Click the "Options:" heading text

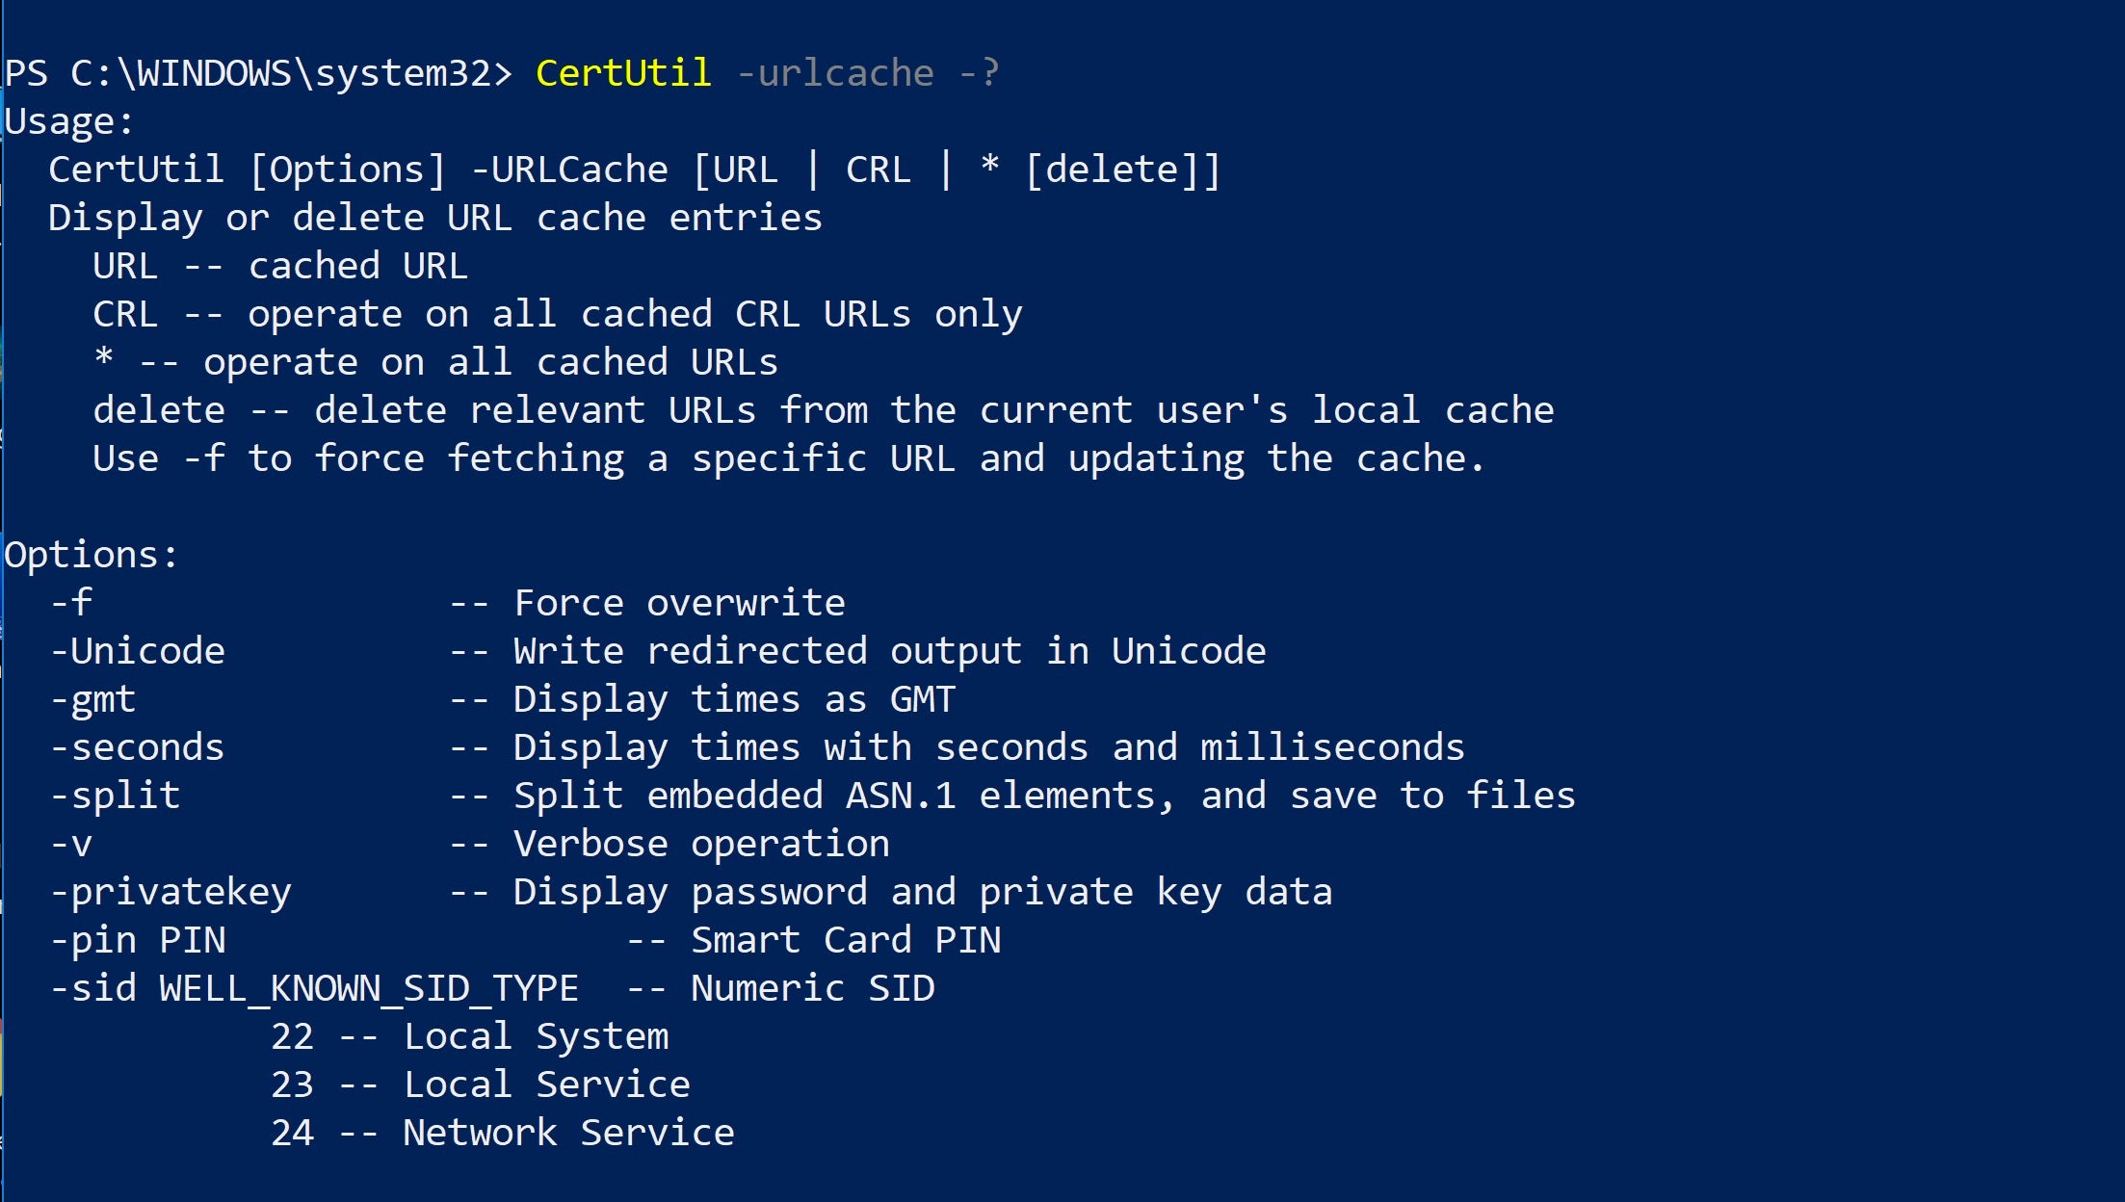click(x=92, y=555)
